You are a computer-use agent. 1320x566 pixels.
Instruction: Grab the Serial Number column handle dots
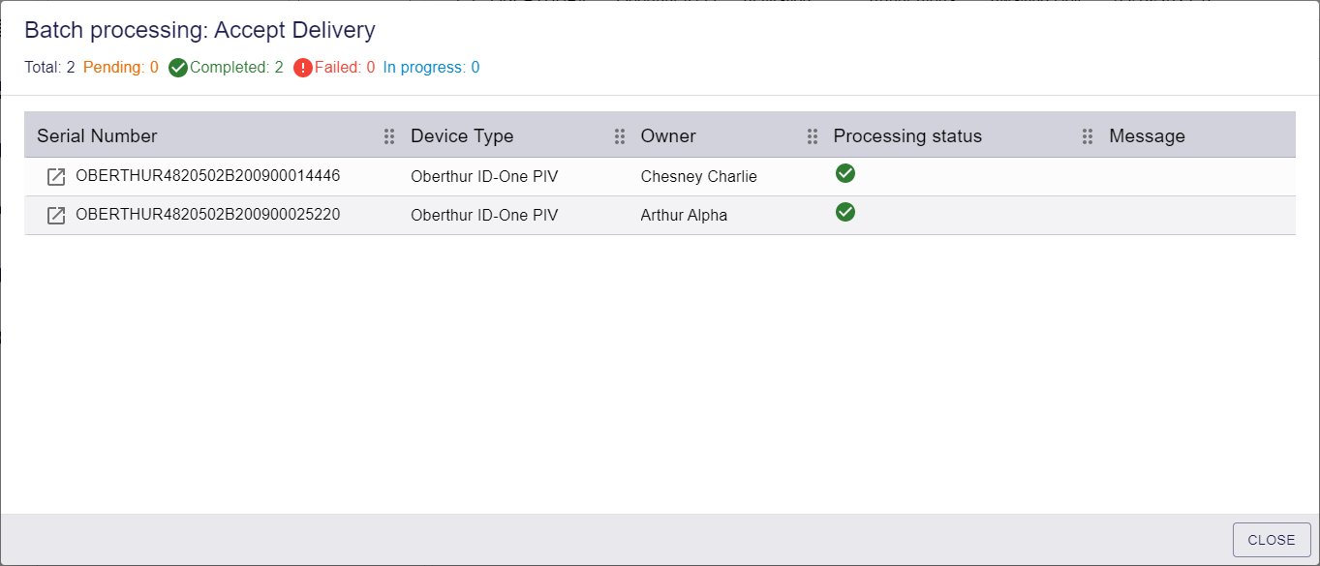click(389, 136)
